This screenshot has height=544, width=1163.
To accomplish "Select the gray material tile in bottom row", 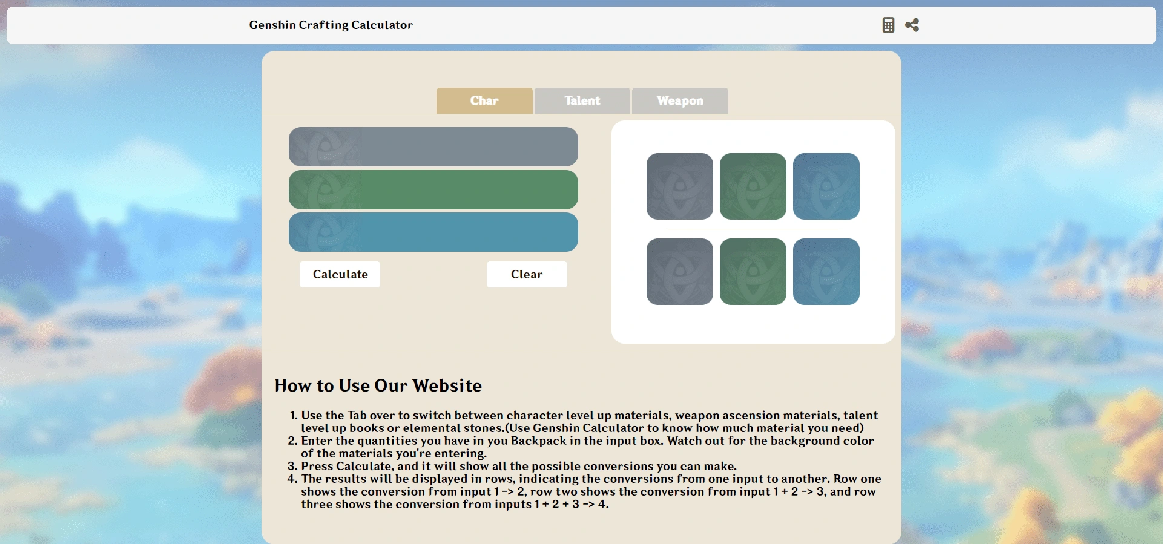I will point(680,272).
